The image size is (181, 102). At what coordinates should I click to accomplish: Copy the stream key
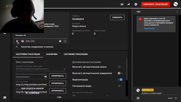click(58, 76)
